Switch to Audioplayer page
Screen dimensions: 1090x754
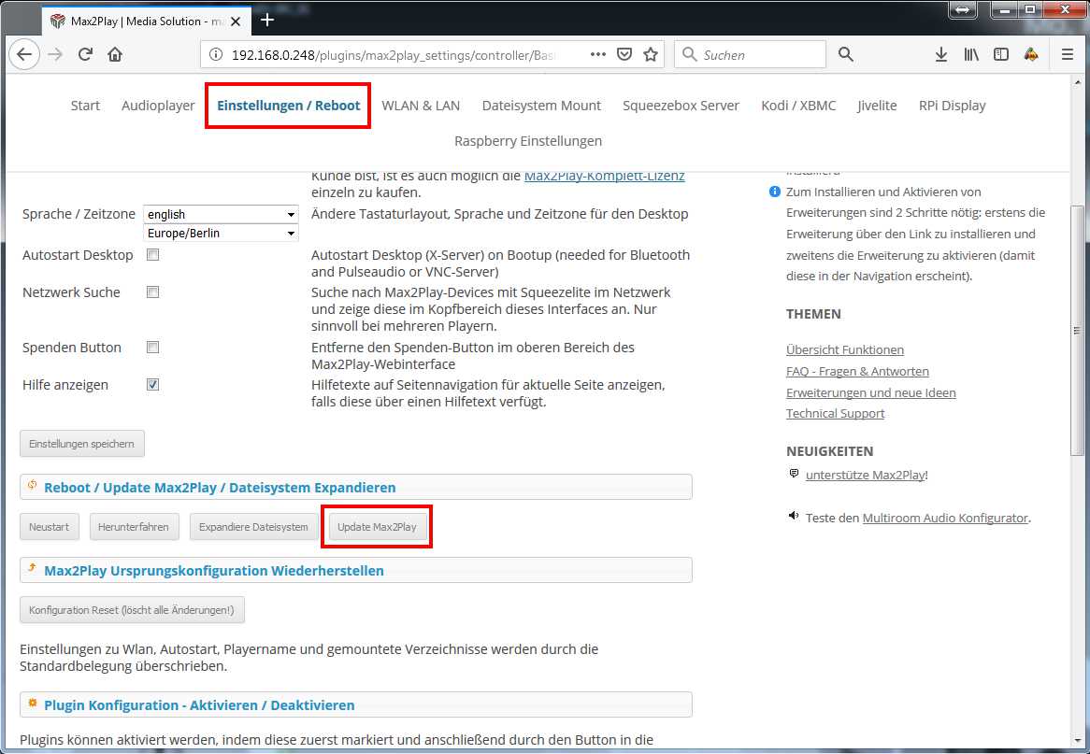159,106
